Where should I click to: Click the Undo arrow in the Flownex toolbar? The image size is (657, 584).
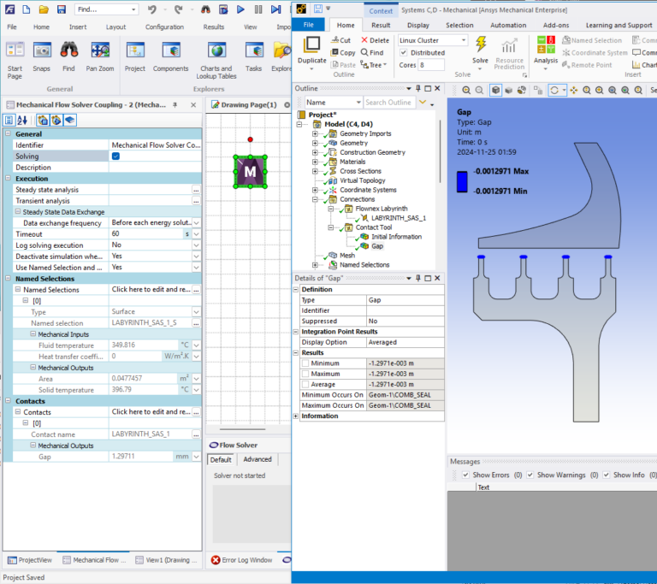pos(151,9)
